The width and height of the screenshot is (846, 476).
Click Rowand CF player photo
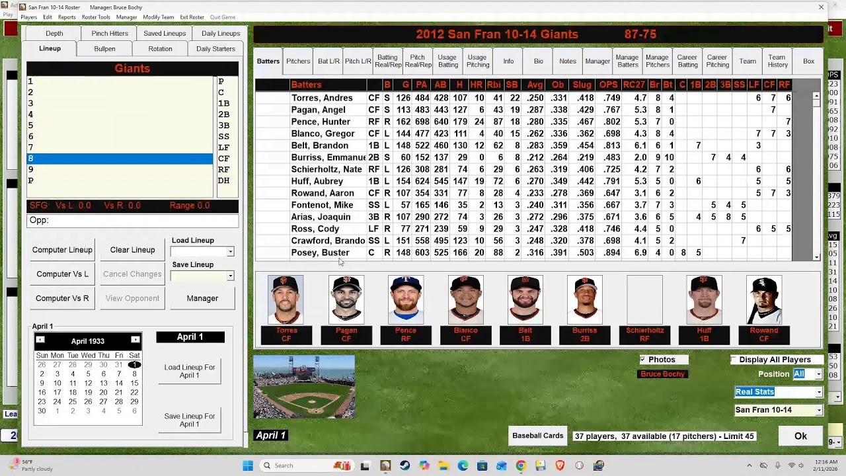tap(764, 300)
